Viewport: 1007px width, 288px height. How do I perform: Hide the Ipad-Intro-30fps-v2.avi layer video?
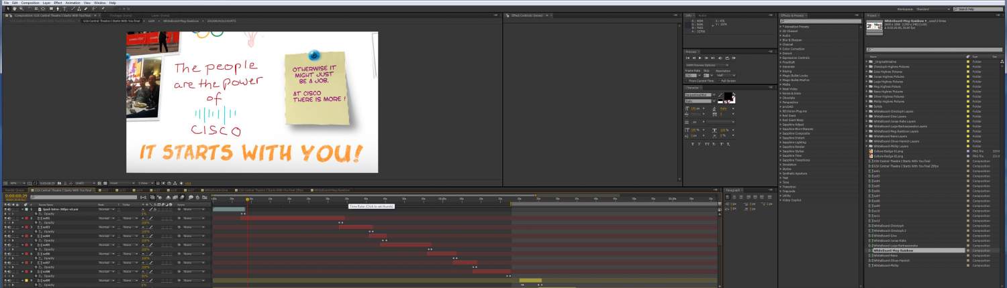tap(5, 209)
